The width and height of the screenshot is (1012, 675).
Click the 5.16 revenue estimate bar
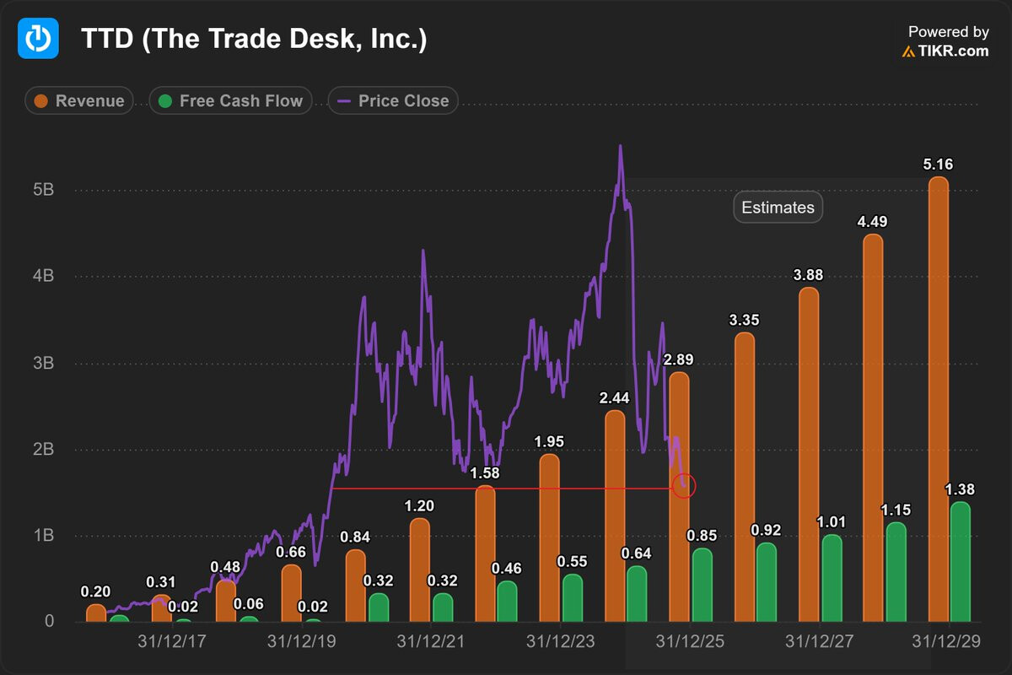(x=938, y=397)
